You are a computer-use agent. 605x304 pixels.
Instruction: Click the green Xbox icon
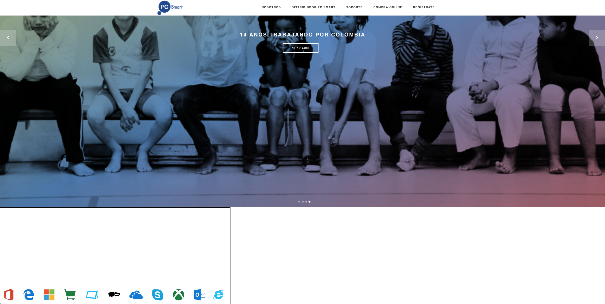pyautogui.click(x=178, y=295)
